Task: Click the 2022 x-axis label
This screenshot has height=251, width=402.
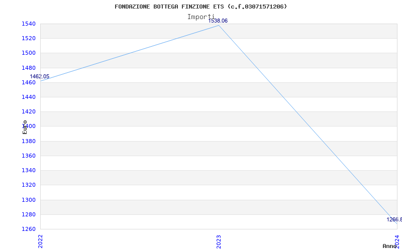Action: click(41, 241)
